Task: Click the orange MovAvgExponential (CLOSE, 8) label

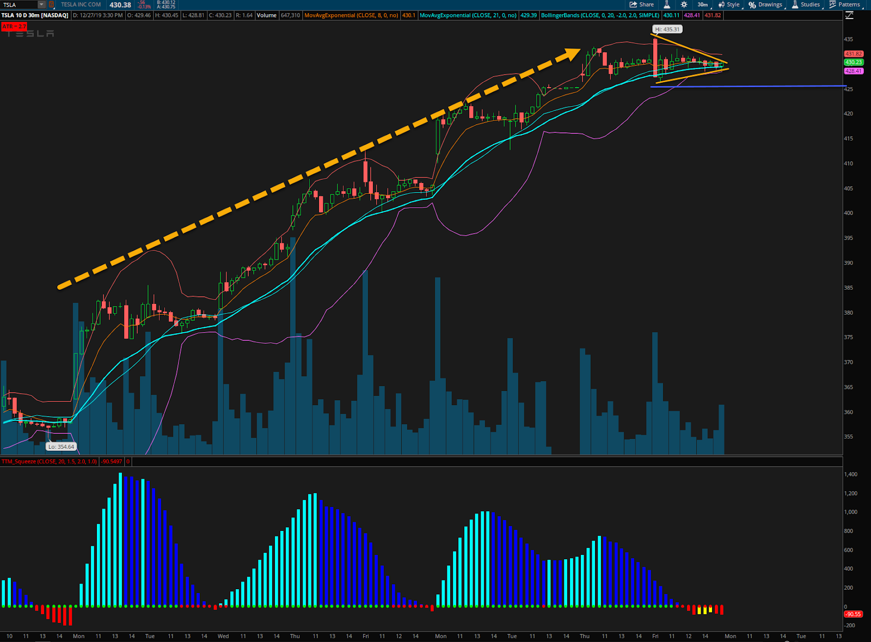Action: 351,15
